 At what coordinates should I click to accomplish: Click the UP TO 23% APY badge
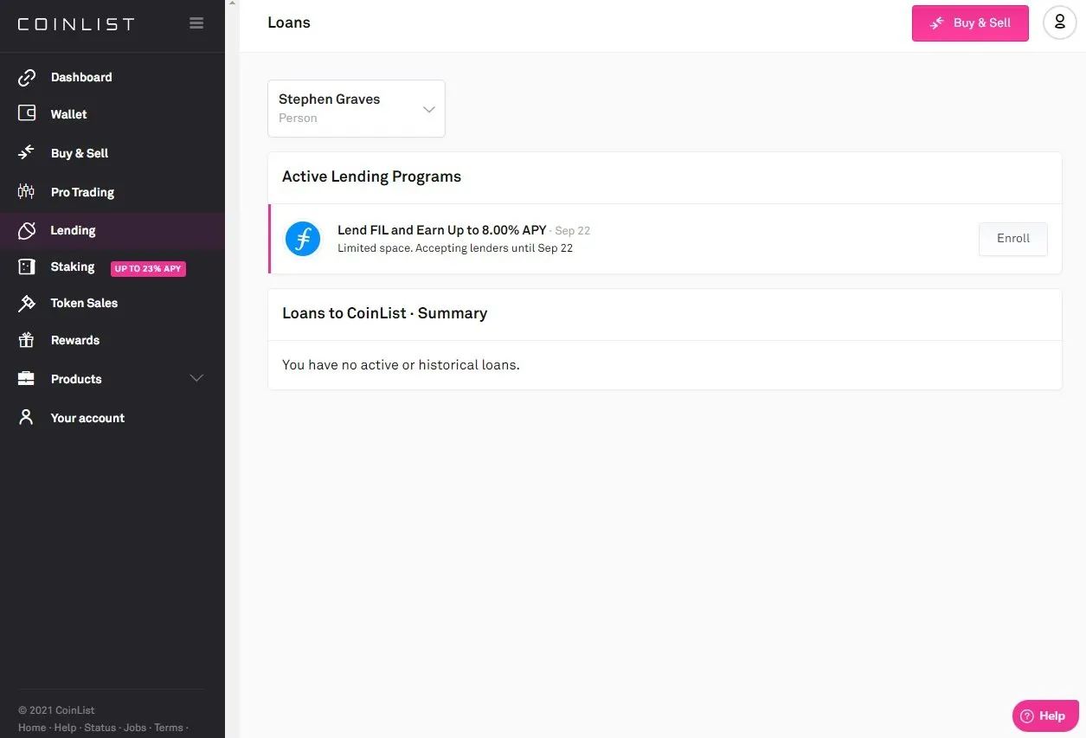[148, 268]
